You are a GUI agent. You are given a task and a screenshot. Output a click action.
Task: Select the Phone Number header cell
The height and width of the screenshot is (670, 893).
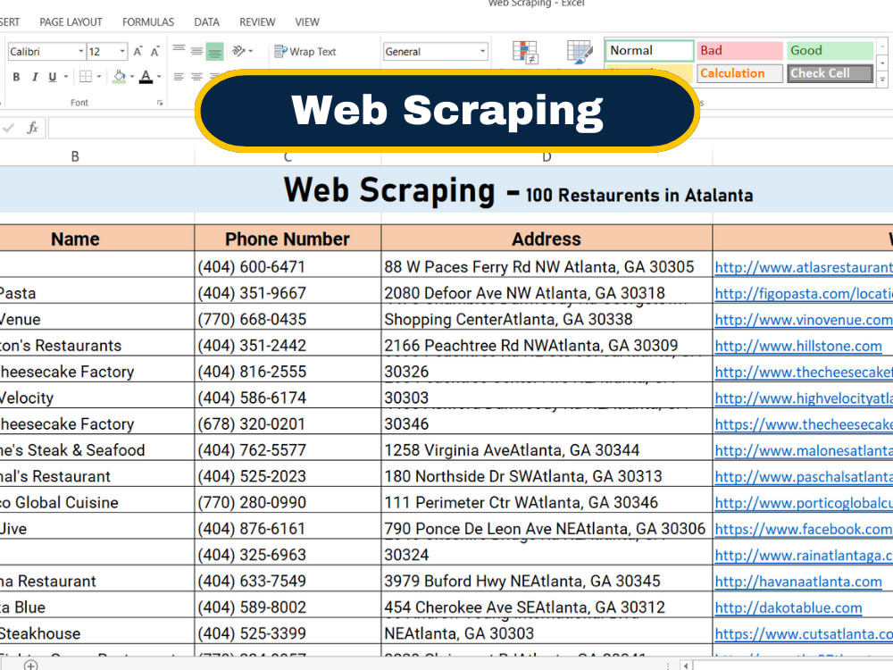[288, 239]
